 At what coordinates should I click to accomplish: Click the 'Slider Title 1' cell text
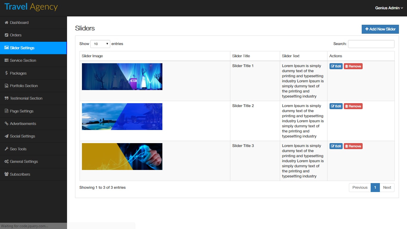(x=243, y=66)
